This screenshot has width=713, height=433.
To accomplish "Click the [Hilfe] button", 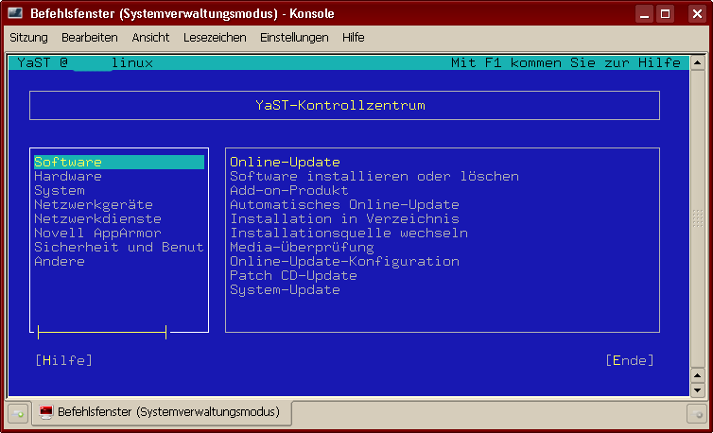I will tap(63, 361).
